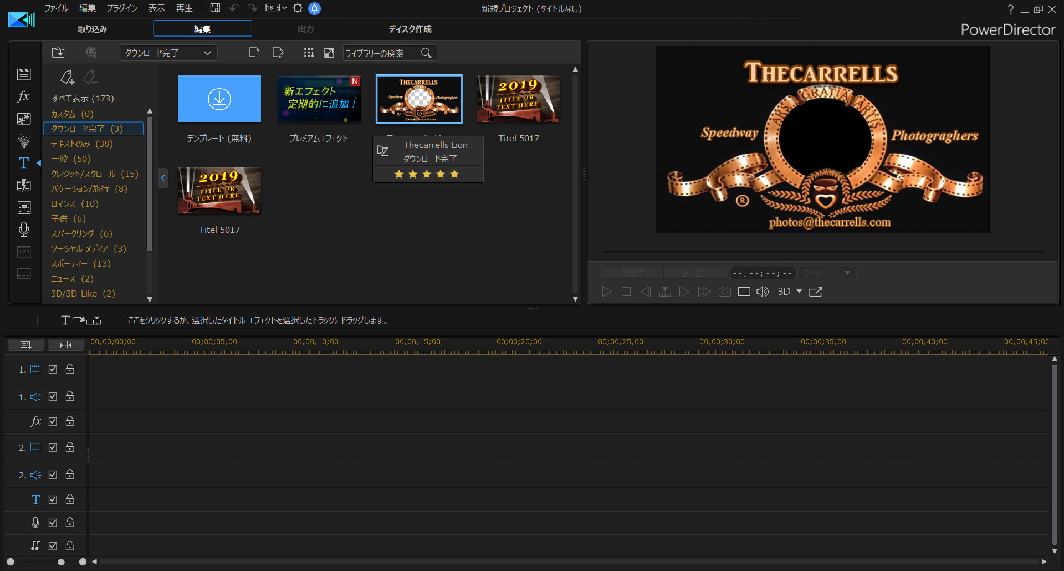Toggle music track enable checkbox
Image resolution: width=1064 pixels, height=571 pixels.
coord(53,546)
